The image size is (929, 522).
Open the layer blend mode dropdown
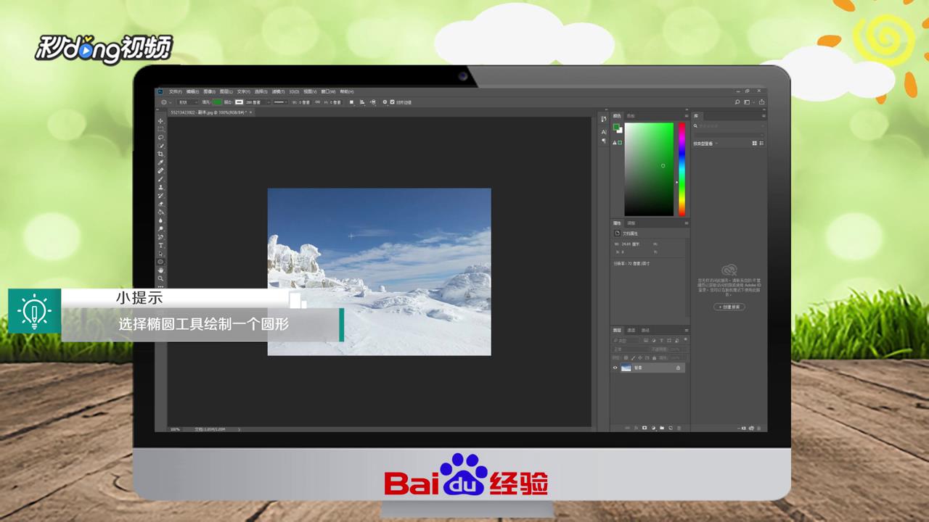630,349
